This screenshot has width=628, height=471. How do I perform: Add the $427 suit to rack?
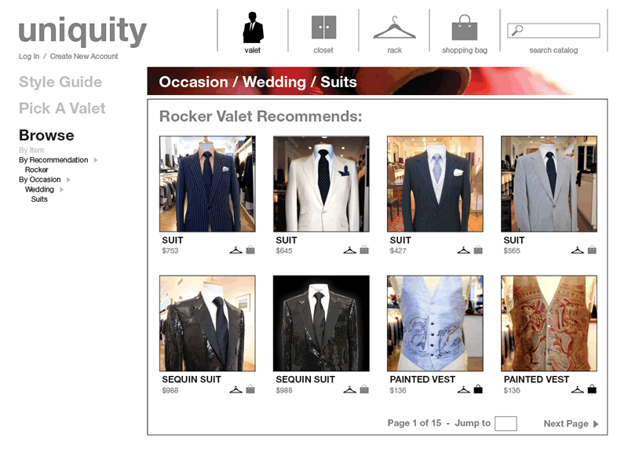click(x=463, y=250)
